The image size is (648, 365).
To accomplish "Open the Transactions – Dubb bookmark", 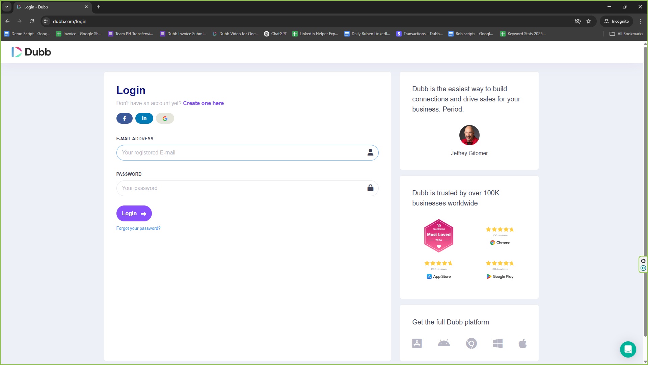I will 420,34.
